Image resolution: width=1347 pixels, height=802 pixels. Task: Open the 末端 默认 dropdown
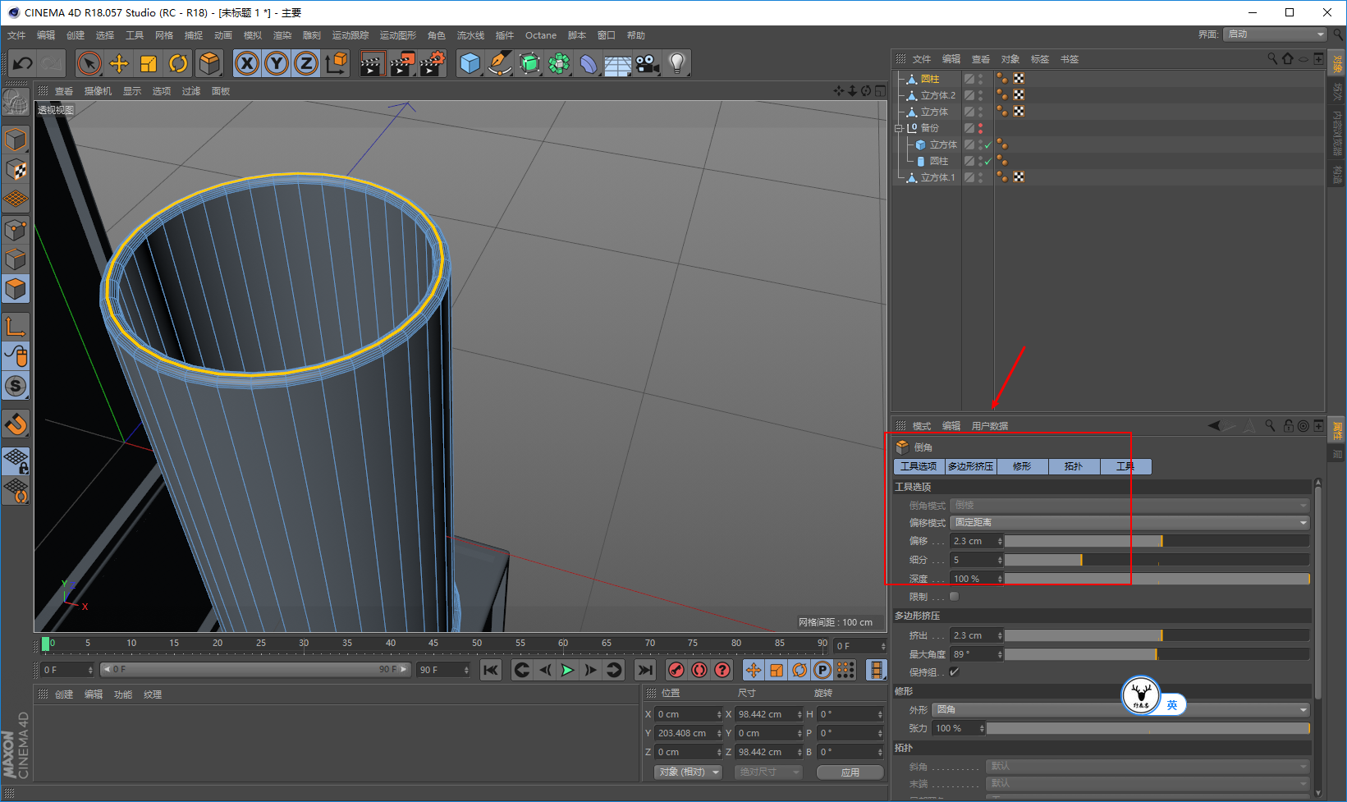(1148, 783)
